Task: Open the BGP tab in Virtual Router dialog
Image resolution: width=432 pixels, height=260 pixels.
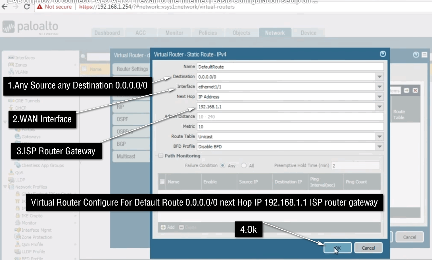Action: pyautogui.click(x=132, y=144)
